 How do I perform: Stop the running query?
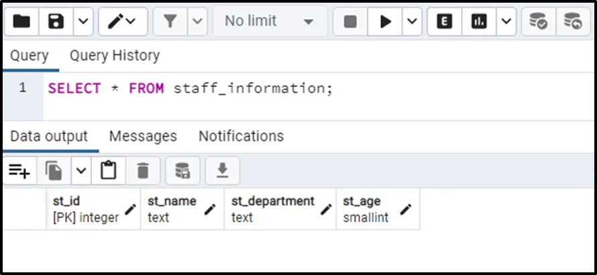tap(350, 21)
